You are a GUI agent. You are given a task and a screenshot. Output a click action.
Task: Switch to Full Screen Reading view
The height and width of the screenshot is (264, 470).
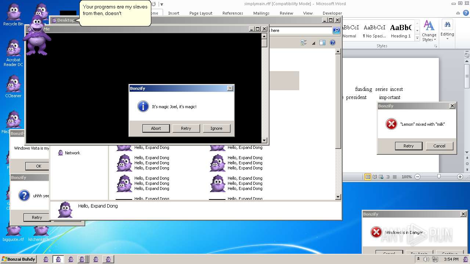[x=375, y=177]
